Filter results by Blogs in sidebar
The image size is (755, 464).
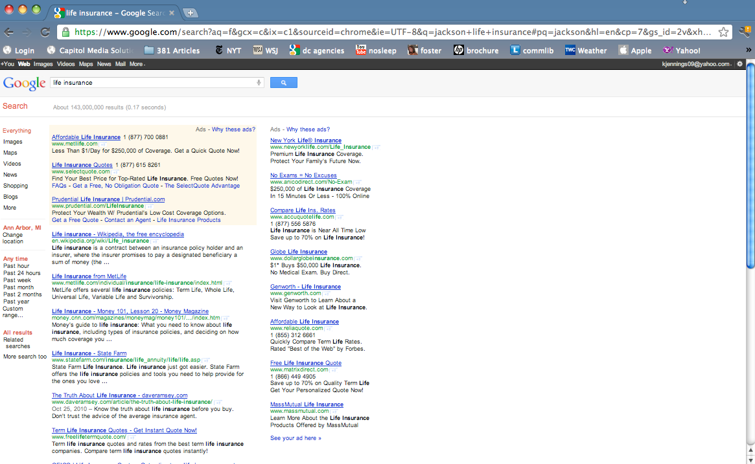(x=10, y=197)
